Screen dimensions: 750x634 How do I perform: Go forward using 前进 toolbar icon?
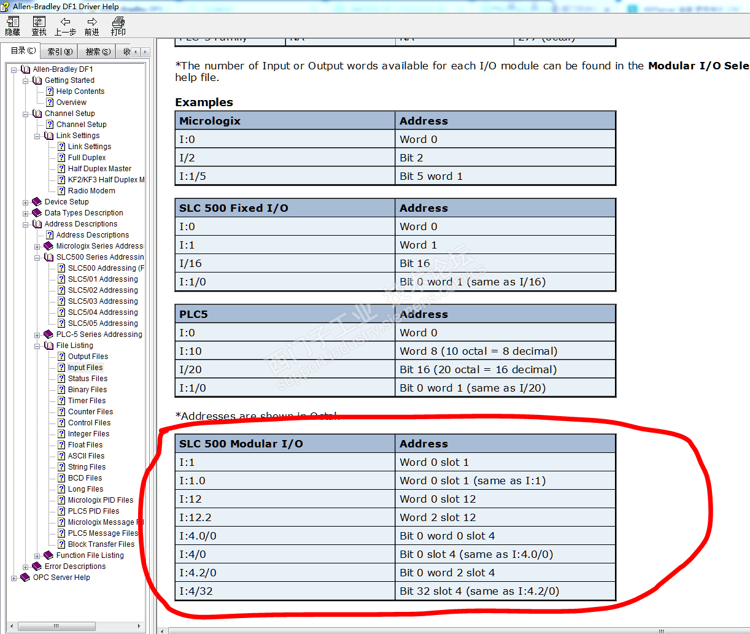(x=91, y=26)
